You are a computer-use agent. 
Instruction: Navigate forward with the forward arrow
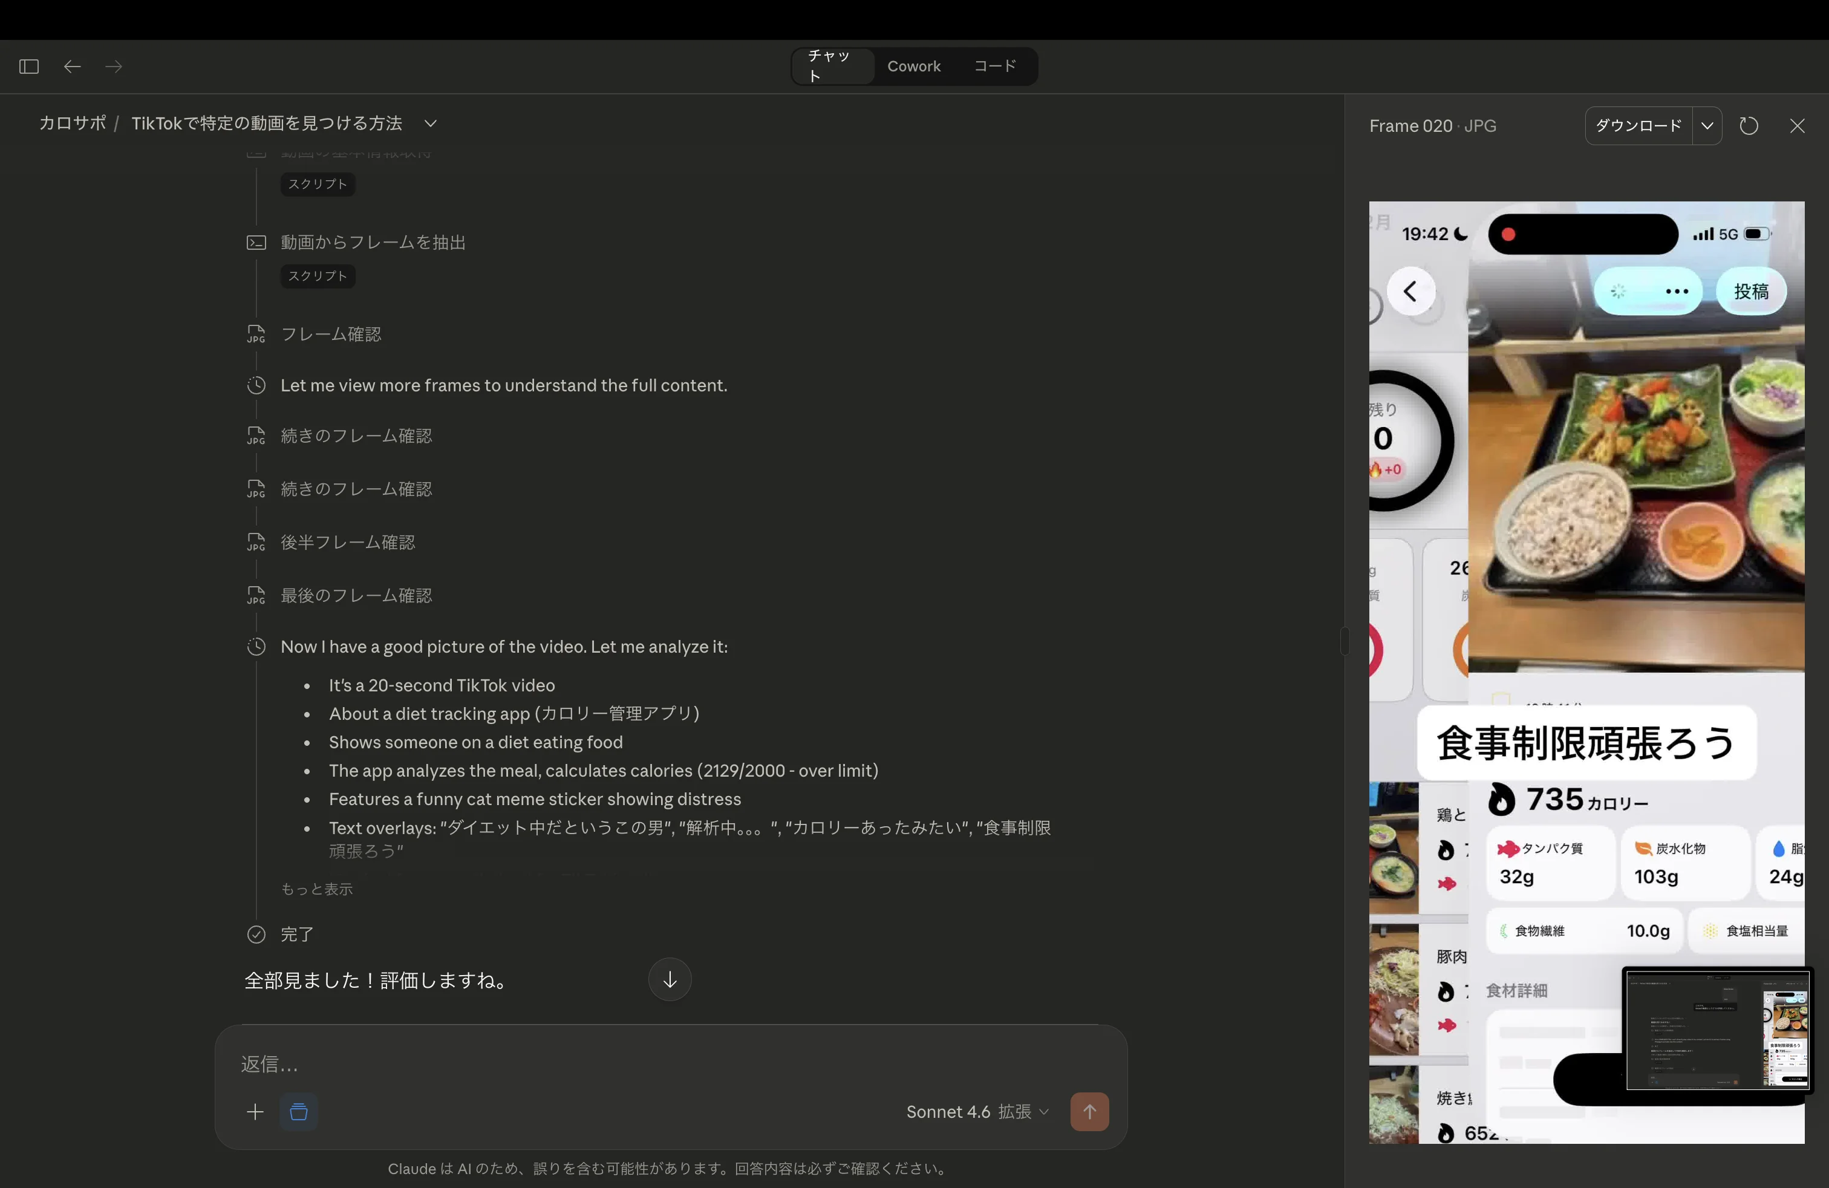[x=114, y=67]
